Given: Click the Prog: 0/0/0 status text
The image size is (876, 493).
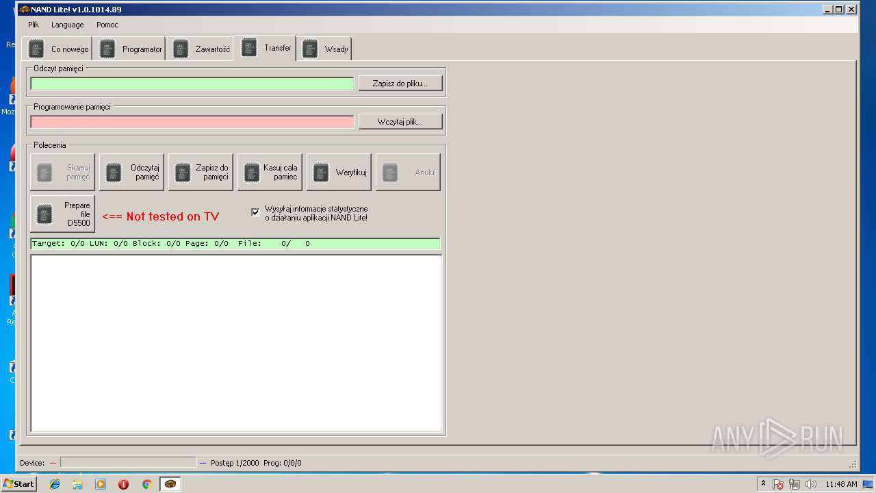Looking at the screenshot, I should click(283, 463).
